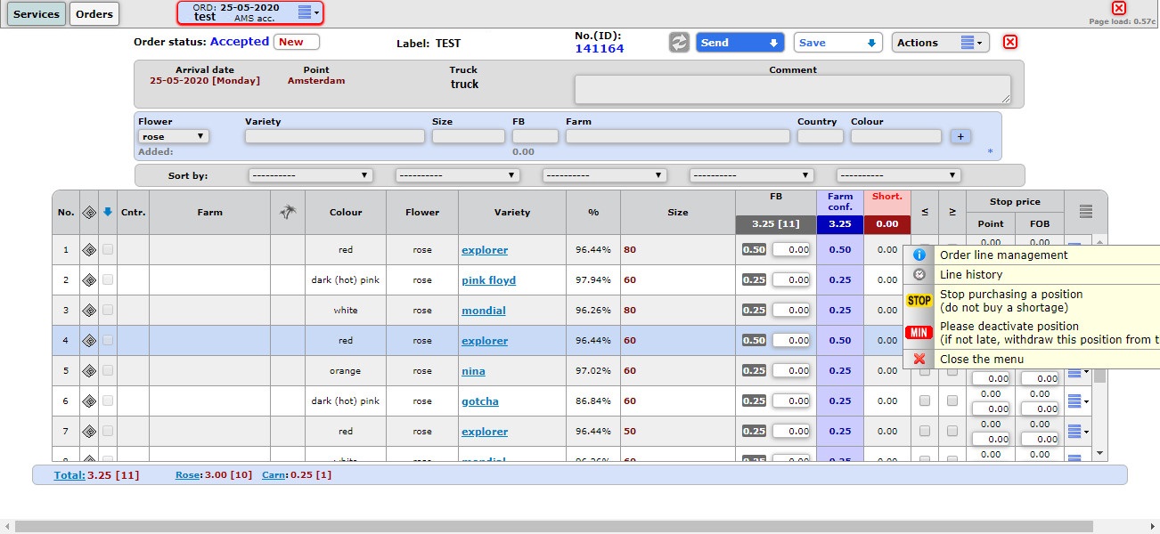Click into the Comment text area
This screenshot has height=534, width=1160.
(x=792, y=89)
